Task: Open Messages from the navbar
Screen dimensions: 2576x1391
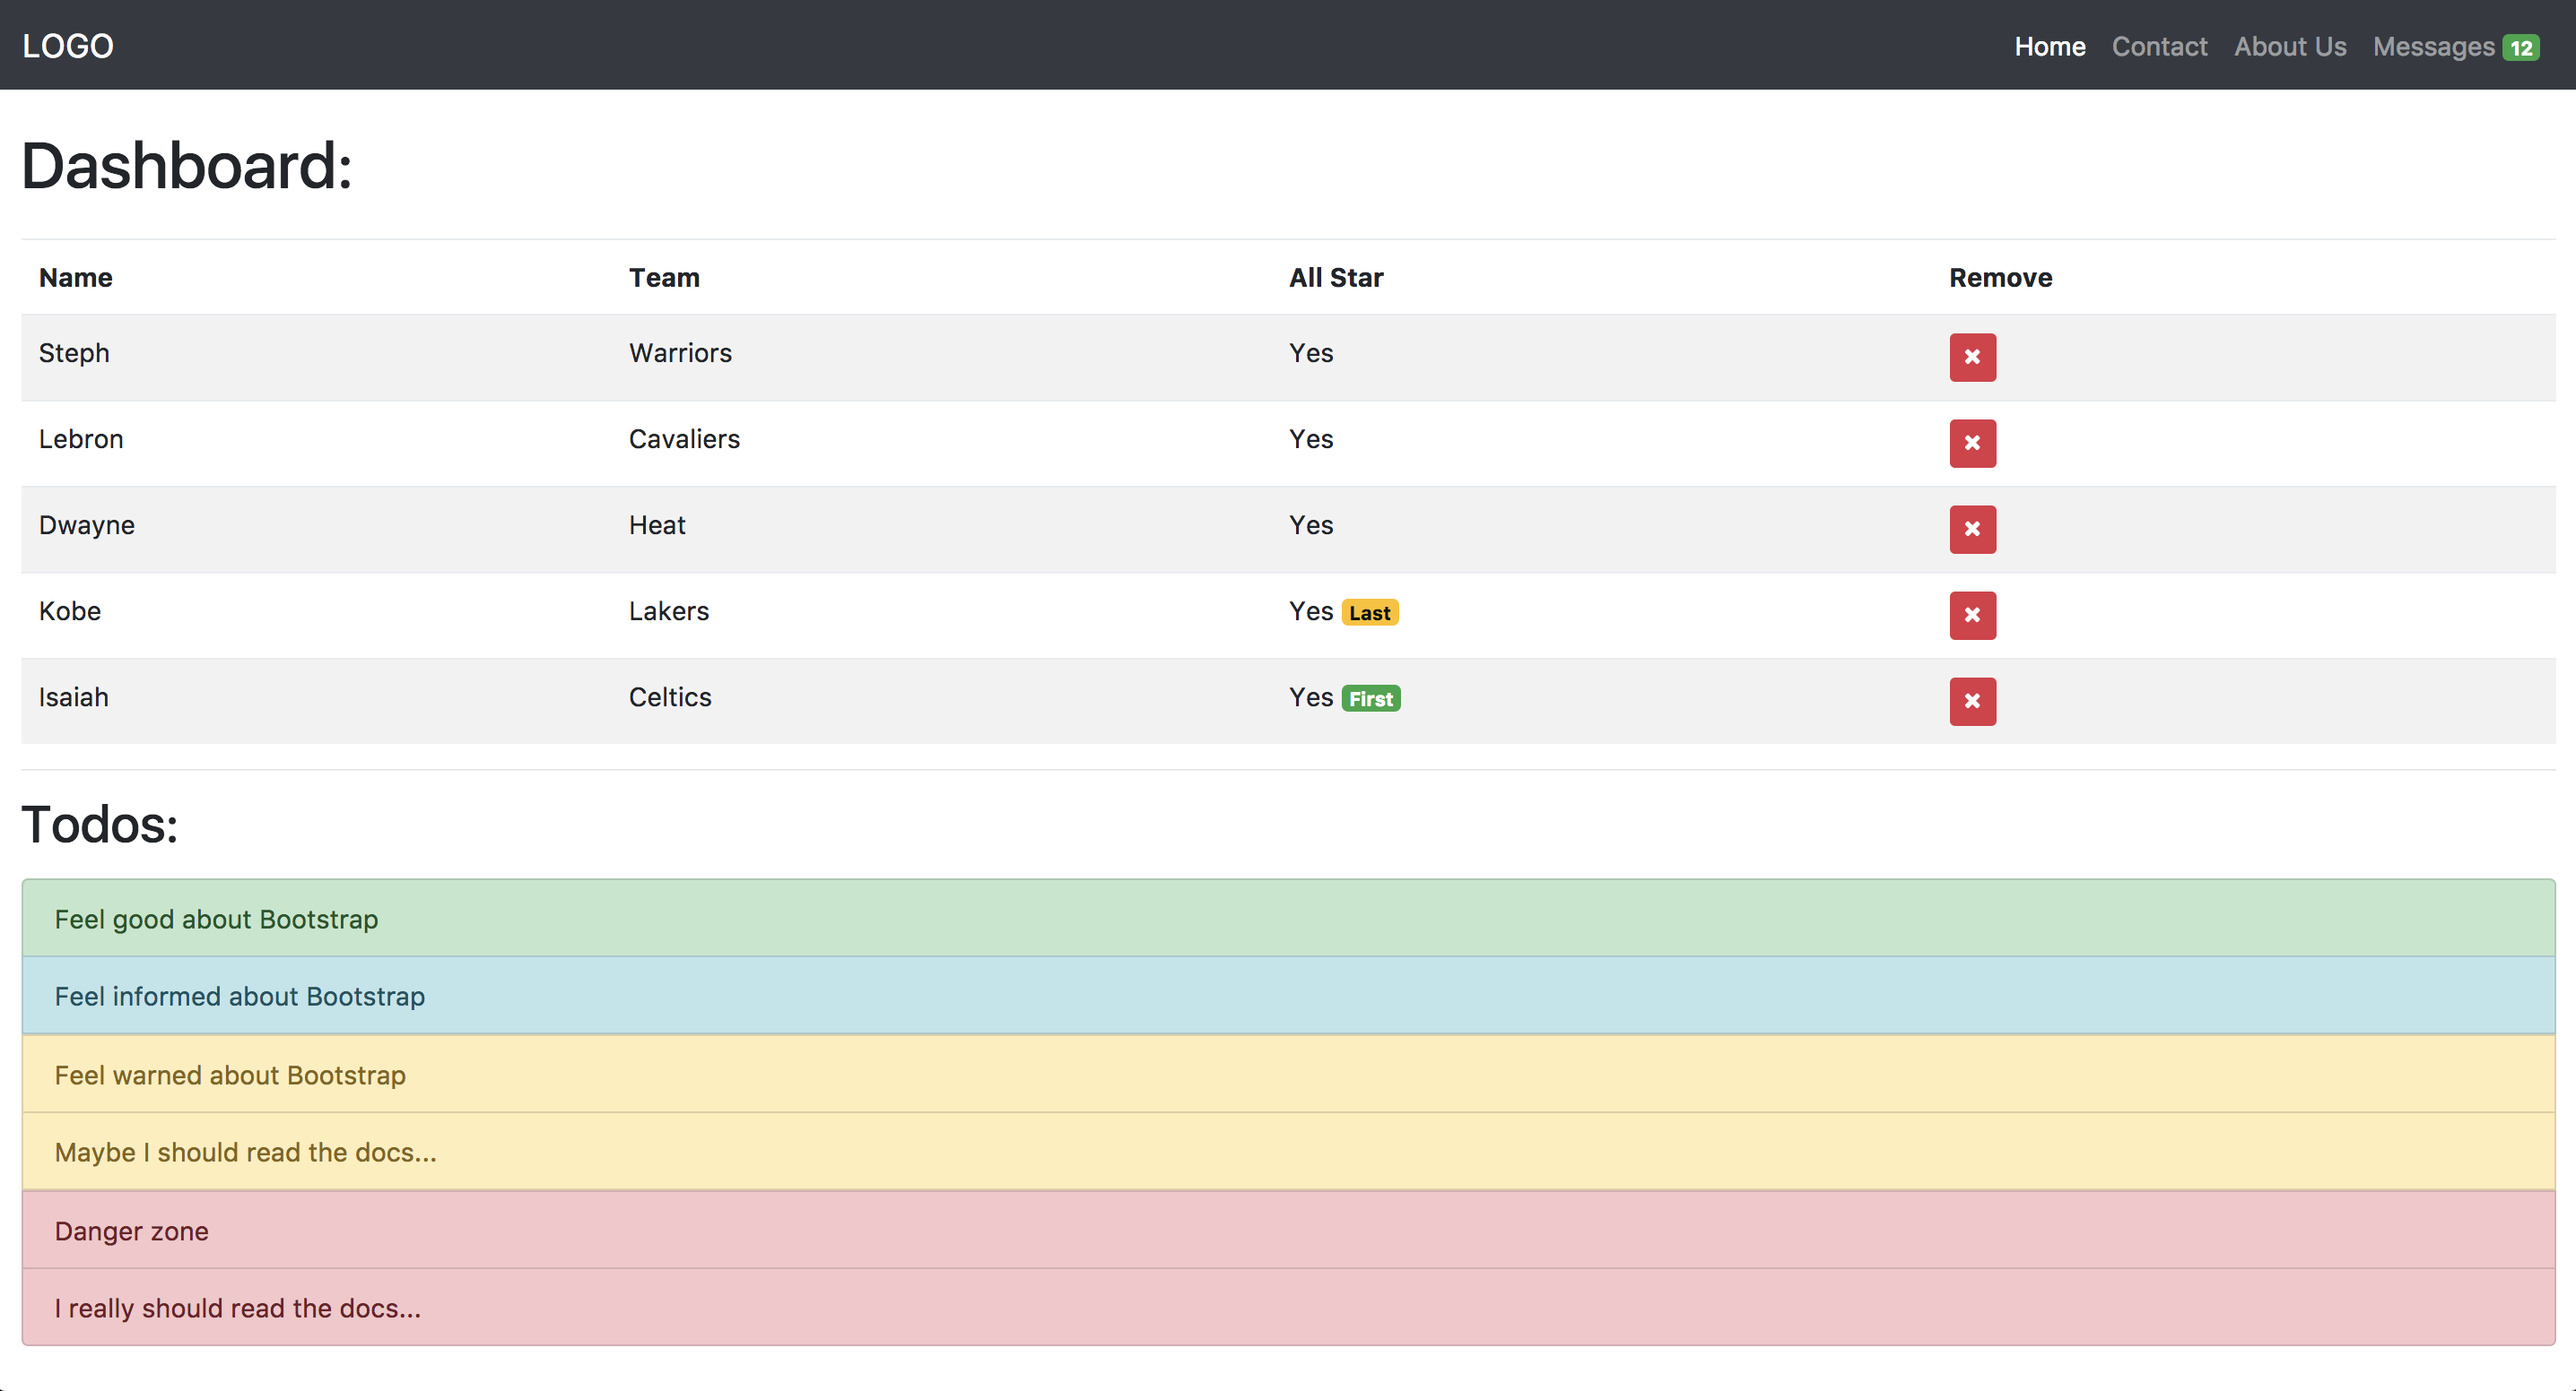Action: pyautogui.click(x=2435, y=46)
